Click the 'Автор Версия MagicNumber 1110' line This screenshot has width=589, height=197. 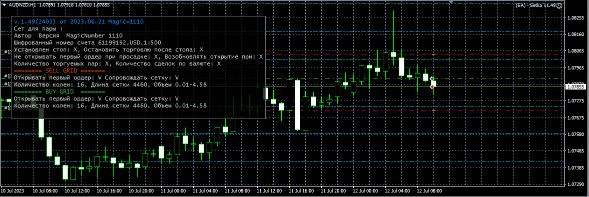click(x=68, y=35)
